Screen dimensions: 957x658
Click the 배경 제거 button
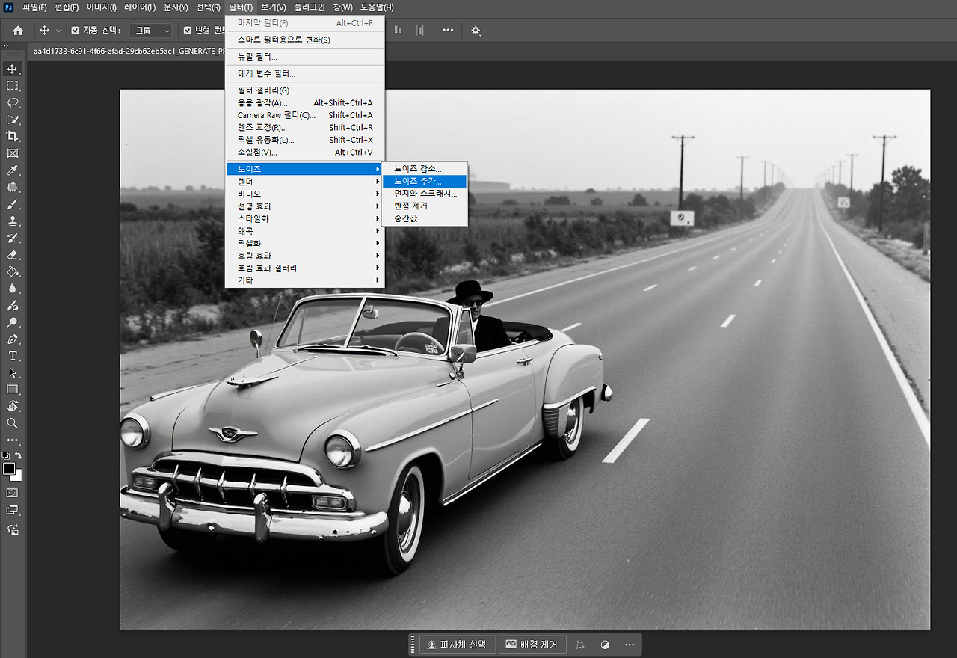coord(532,645)
